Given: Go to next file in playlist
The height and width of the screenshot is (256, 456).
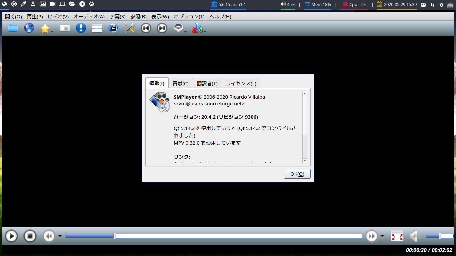Looking at the screenshot, I should click(x=162, y=28).
